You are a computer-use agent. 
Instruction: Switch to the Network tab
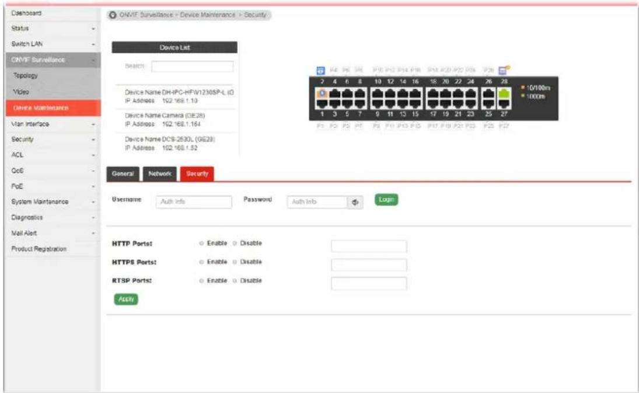tap(160, 173)
